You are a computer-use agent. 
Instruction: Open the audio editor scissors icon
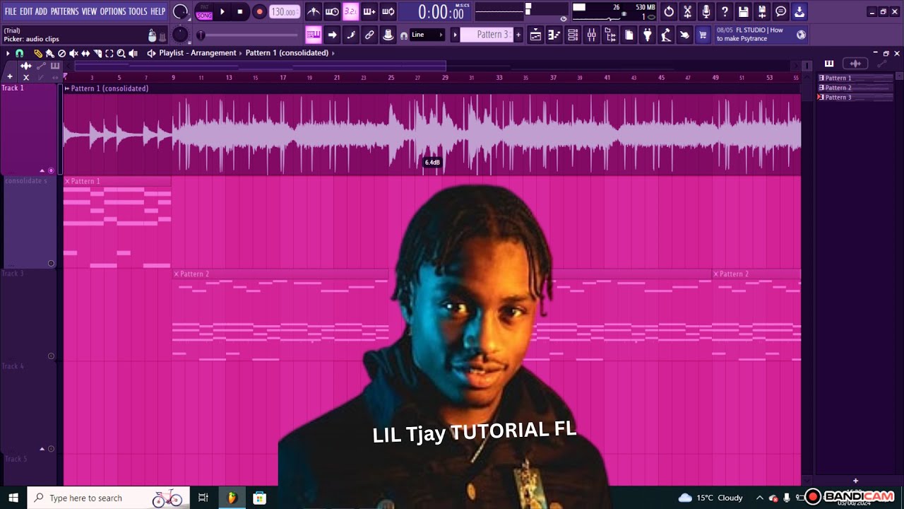coord(687,12)
